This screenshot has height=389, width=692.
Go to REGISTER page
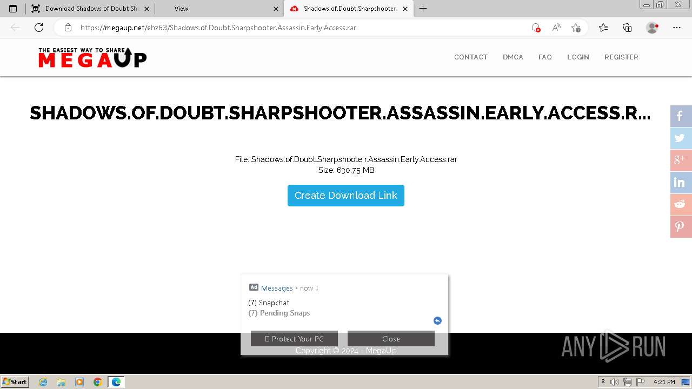pyautogui.click(x=621, y=57)
